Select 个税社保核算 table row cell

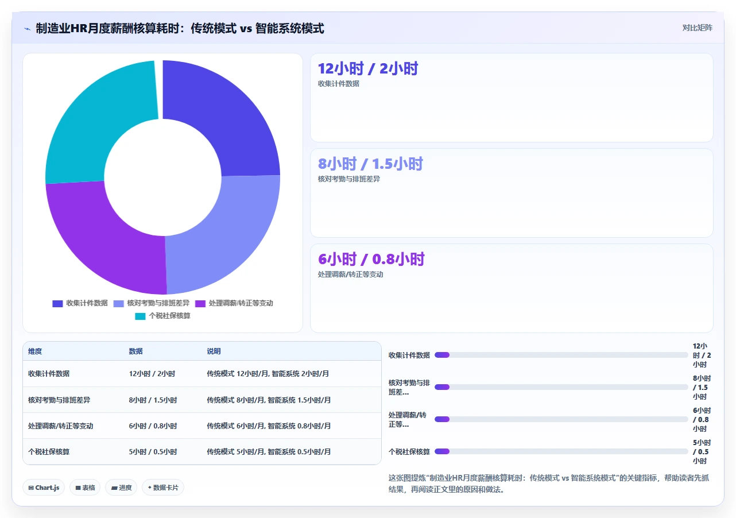pyautogui.click(x=49, y=452)
